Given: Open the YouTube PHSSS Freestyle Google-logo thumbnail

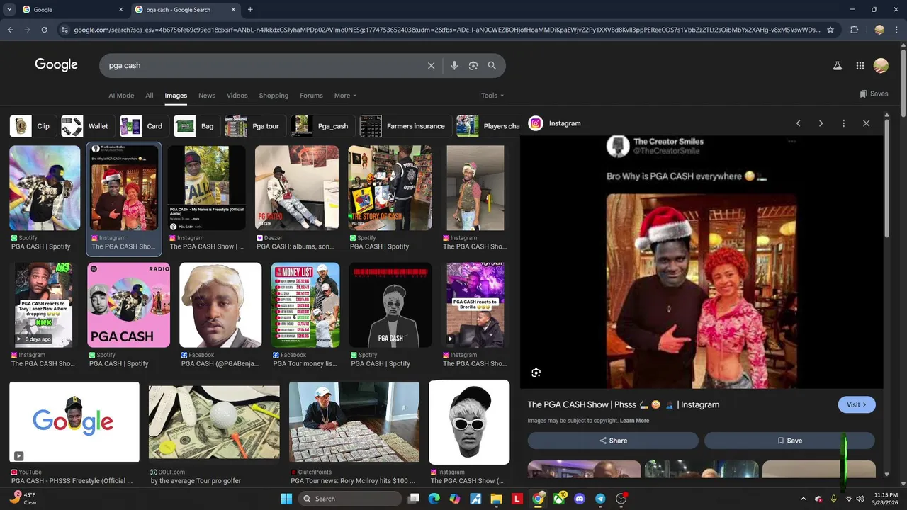Looking at the screenshot, I should click(74, 422).
